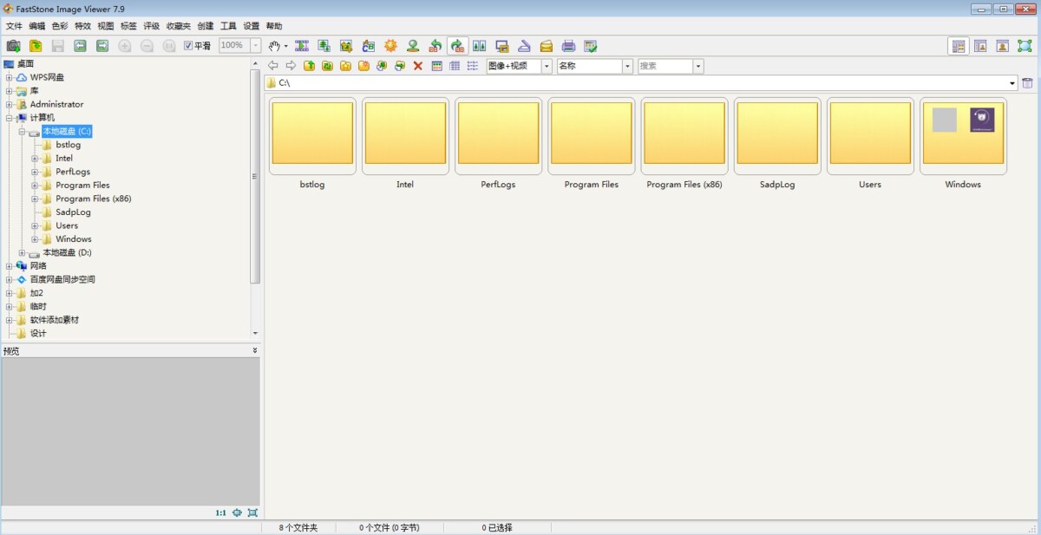Click the rotate left toolbar icon
Image resolution: width=1041 pixels, height=535 pixels.
point(435,46)
